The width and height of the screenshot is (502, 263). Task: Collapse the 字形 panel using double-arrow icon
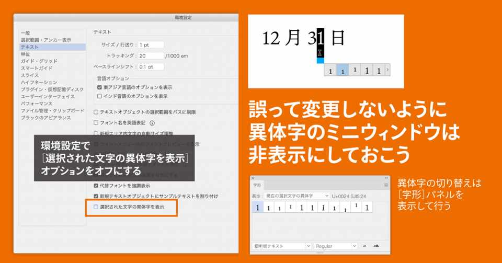[x=386, y=178]
